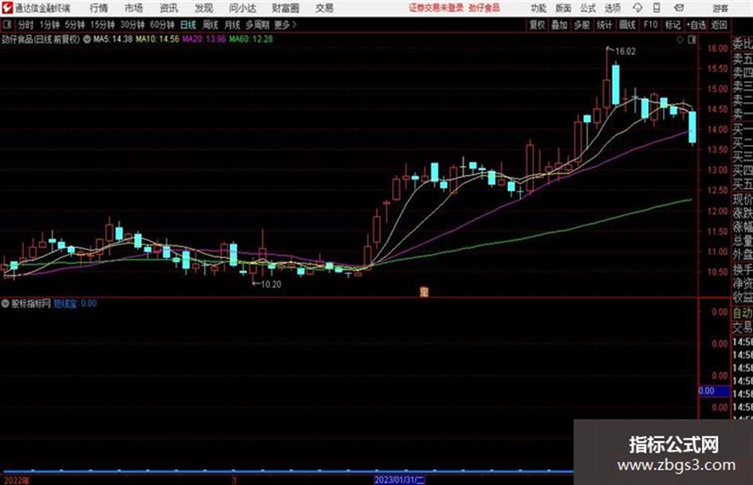This screenshot has width=753, height=485.
Task: Click the 叠加 overlay toolbar button
Action: (x=559, y=25)
